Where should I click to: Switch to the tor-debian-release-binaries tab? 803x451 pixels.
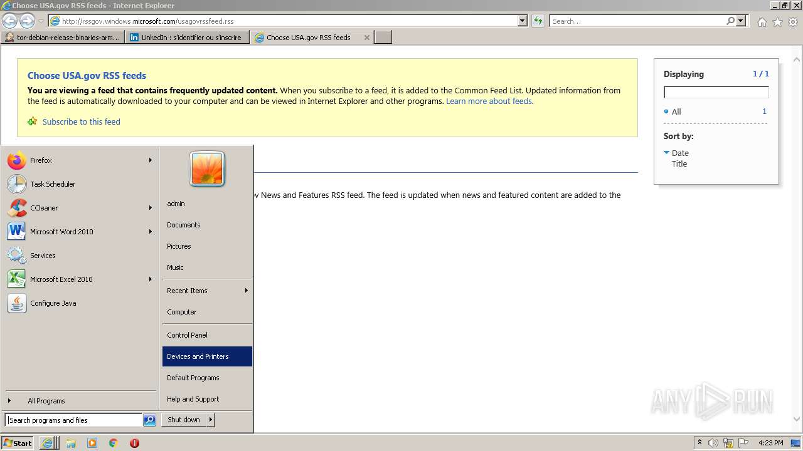pos(62,38)
